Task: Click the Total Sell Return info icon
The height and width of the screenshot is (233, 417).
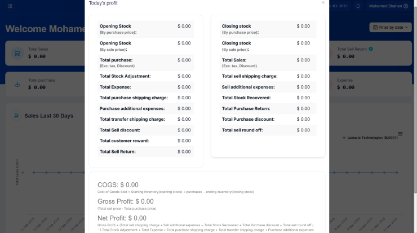Action: click(371, 49)
